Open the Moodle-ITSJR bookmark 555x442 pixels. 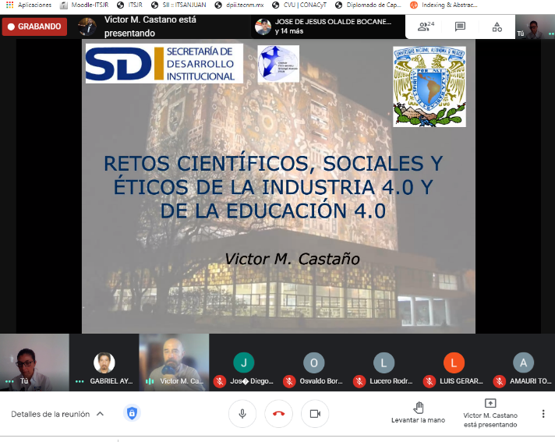tap(84, 5)
